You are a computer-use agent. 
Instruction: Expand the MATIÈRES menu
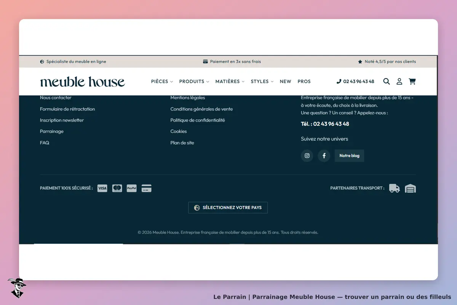230,81
